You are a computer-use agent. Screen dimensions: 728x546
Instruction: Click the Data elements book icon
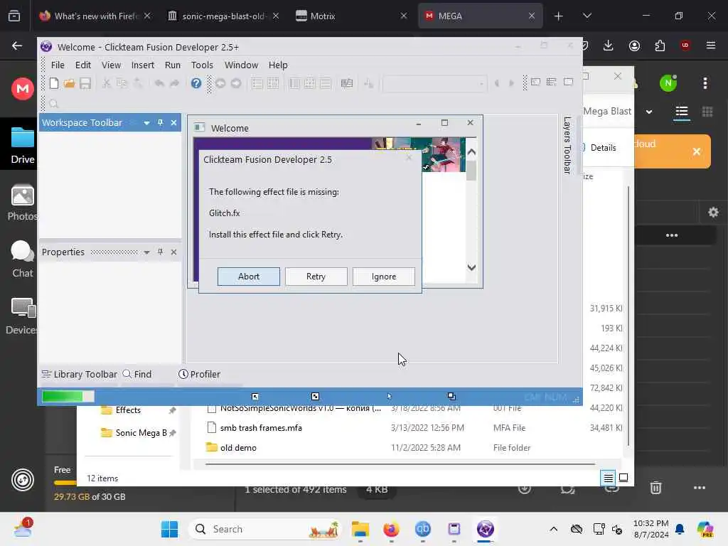(x=347, y=83)
